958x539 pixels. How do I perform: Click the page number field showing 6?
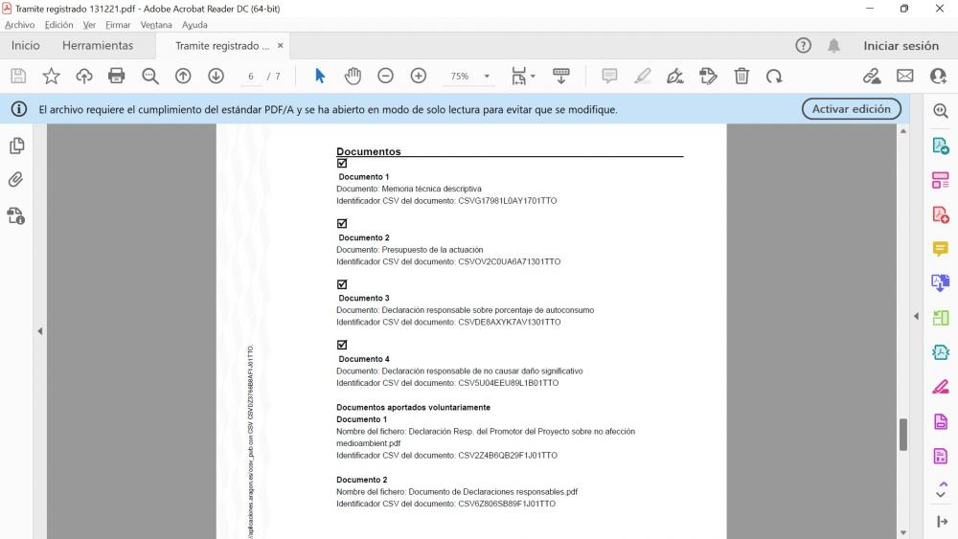[250, 77]
